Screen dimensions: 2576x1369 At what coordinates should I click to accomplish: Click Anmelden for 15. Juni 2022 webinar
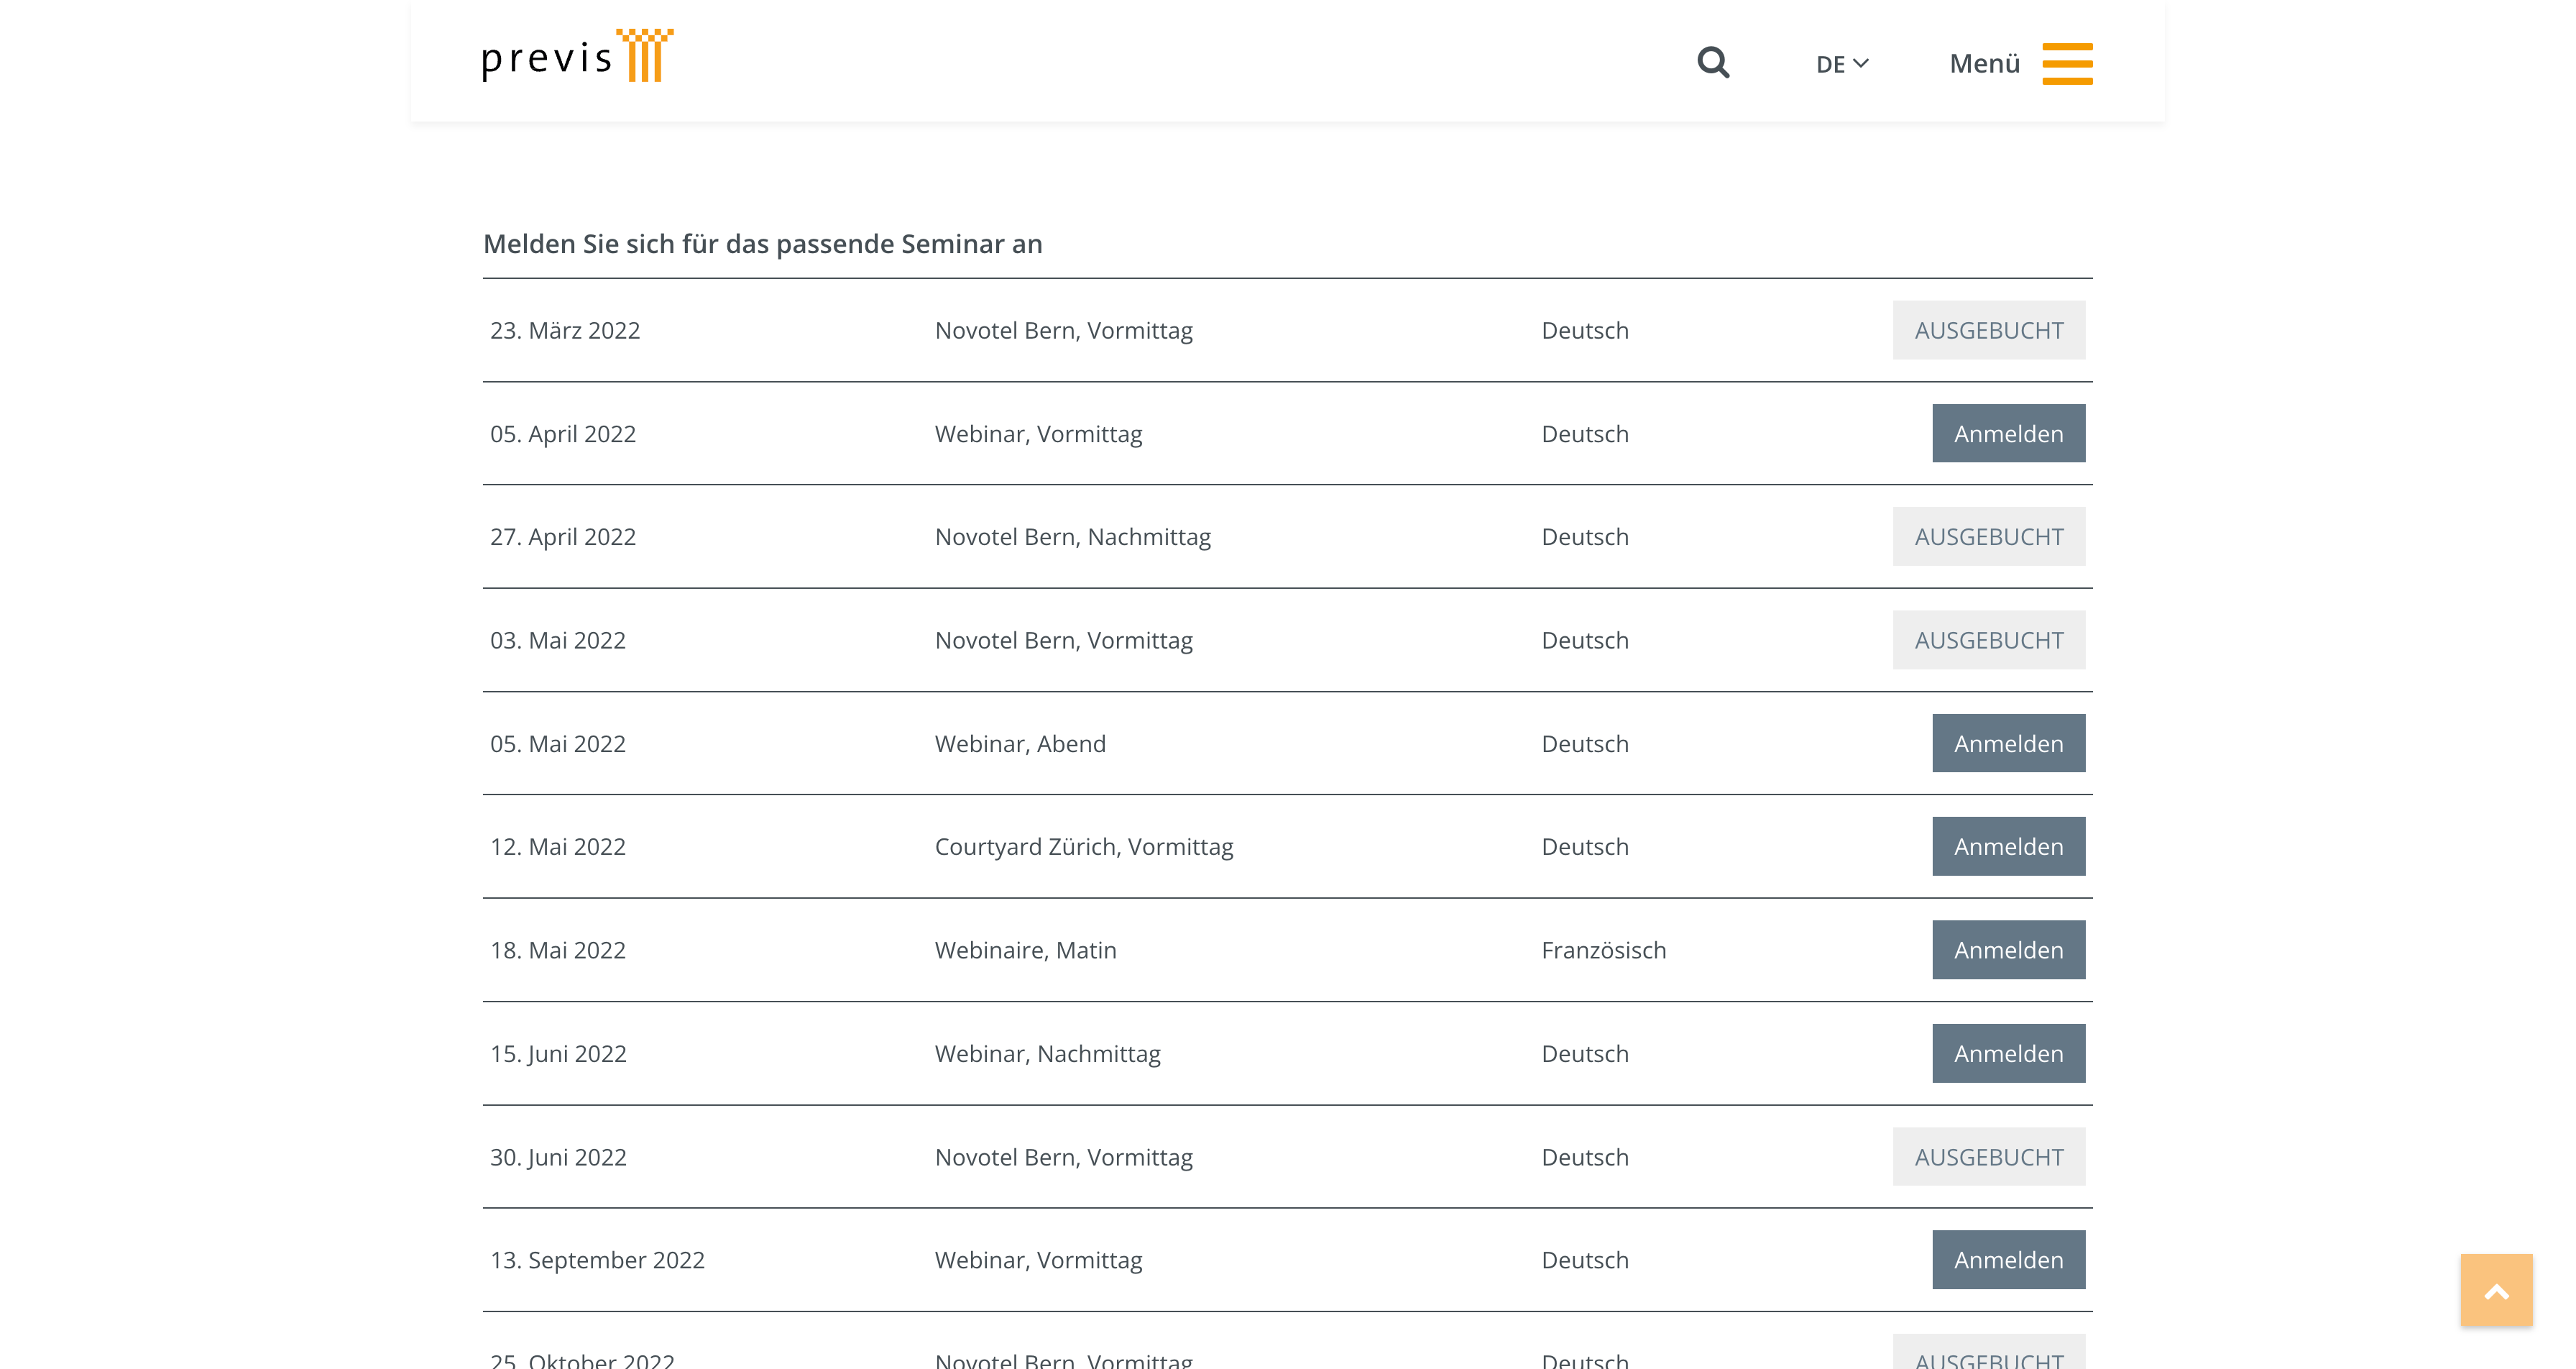coord(2008,1054)
